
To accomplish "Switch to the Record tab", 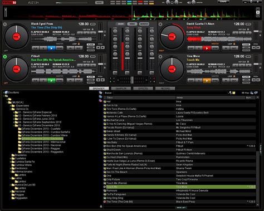I will point(165,89).
